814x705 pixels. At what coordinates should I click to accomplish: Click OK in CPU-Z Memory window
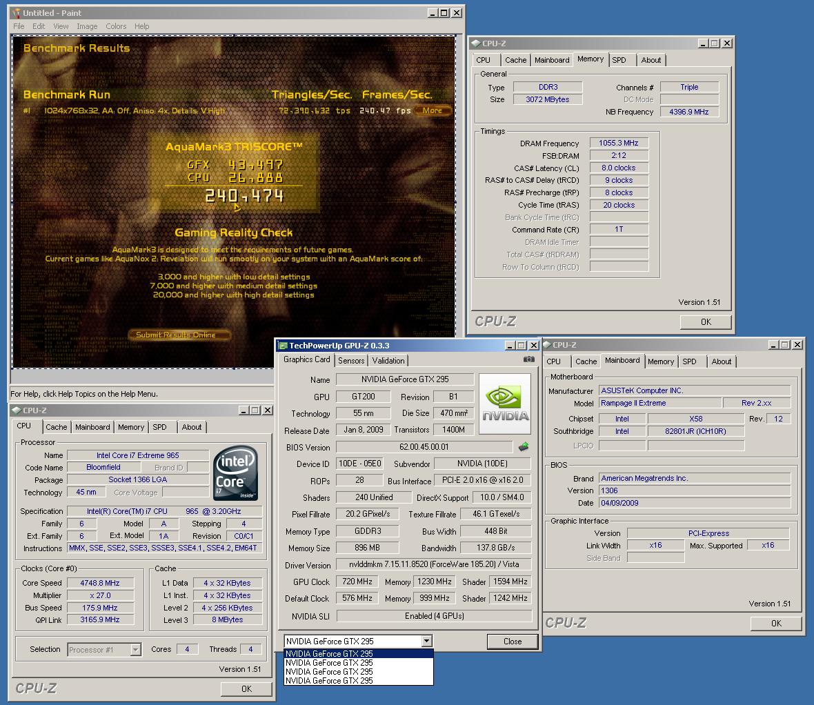[706, 322]
